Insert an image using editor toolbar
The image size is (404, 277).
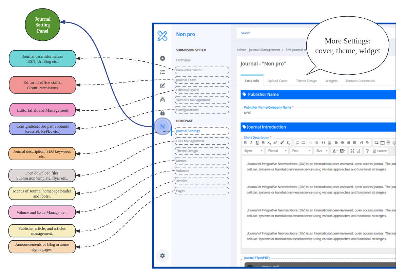376,143
